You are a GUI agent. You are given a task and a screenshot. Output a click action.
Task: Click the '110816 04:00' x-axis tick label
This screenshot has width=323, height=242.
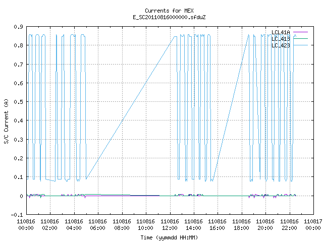(x=74, y=224)
